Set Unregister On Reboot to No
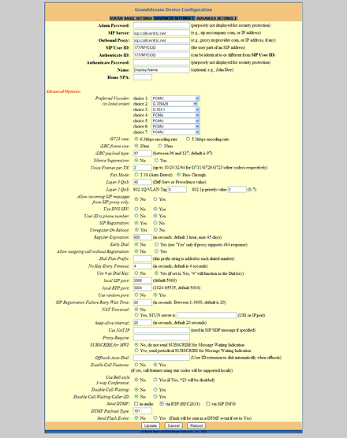The height and width of the screenshot is (438, 347). pos(155,230)
